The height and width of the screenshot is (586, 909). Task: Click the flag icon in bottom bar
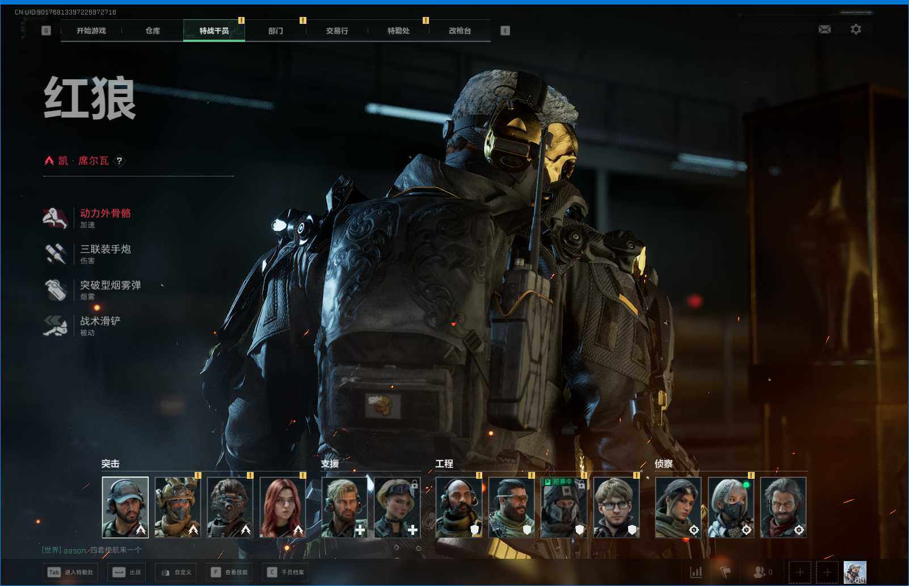(725, 572)
